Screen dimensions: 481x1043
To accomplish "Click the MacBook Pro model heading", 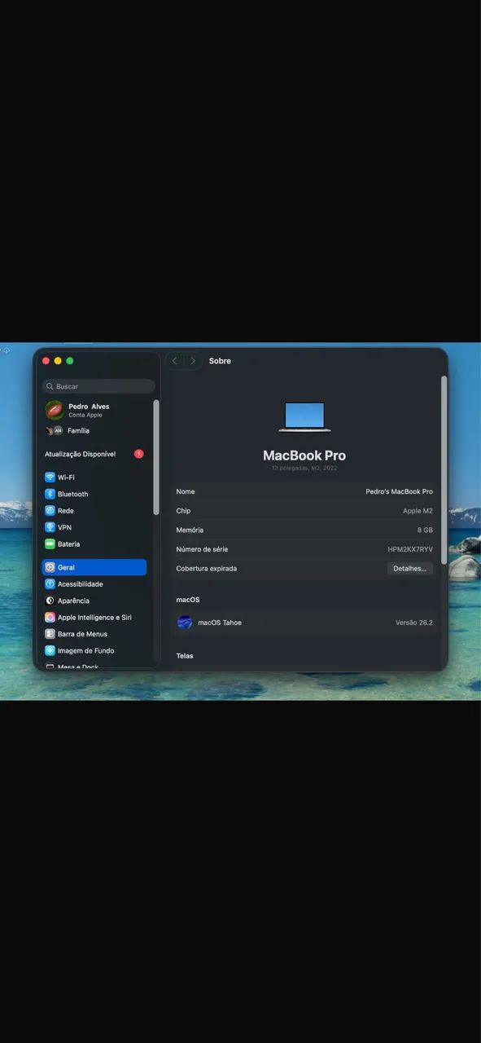I will 304,455.
